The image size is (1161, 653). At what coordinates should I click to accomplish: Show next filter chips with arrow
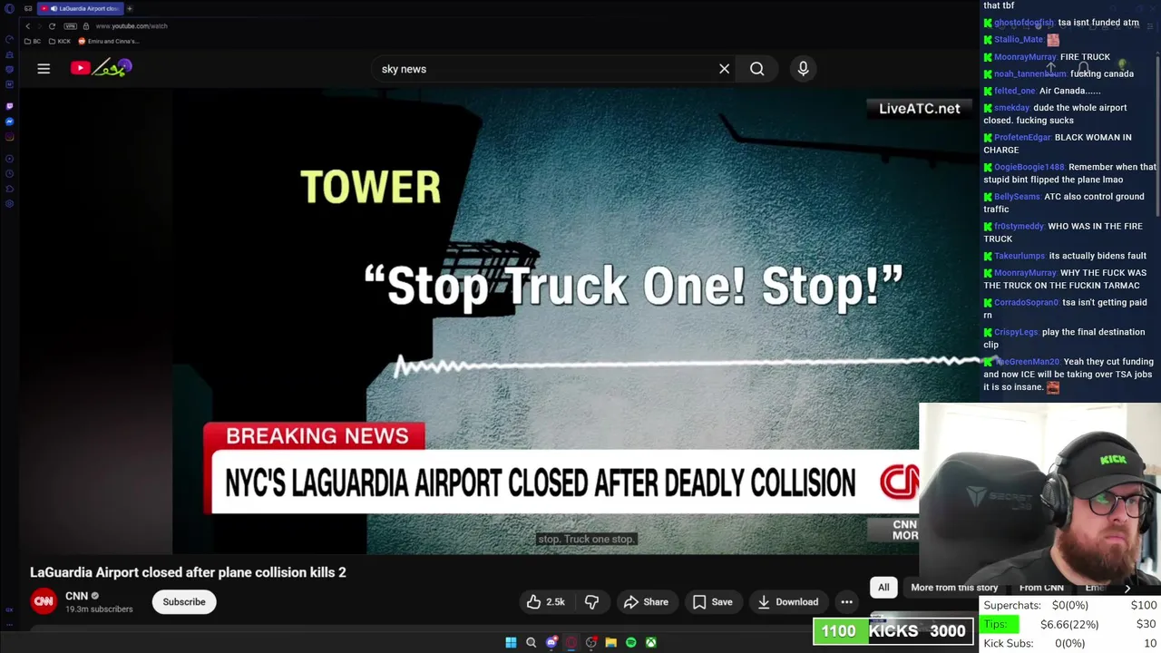point(1127,588)
